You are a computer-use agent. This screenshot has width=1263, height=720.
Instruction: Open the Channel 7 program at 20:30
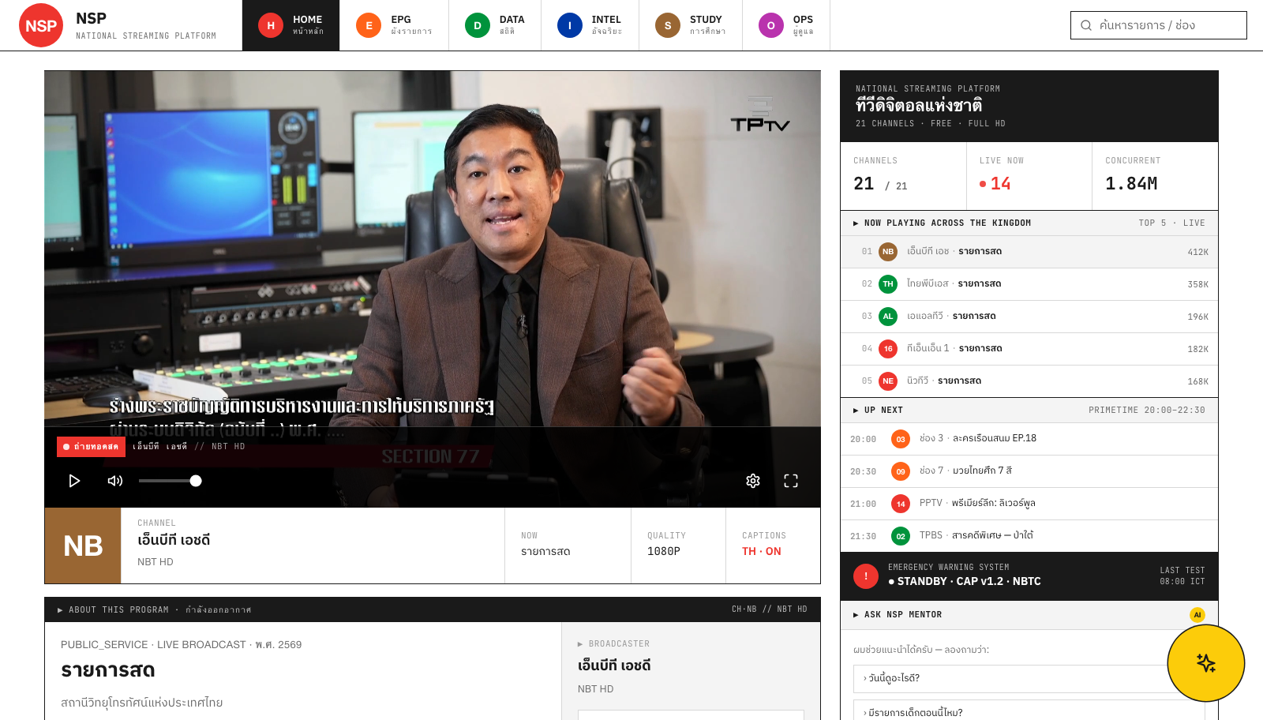point(1029,471)
